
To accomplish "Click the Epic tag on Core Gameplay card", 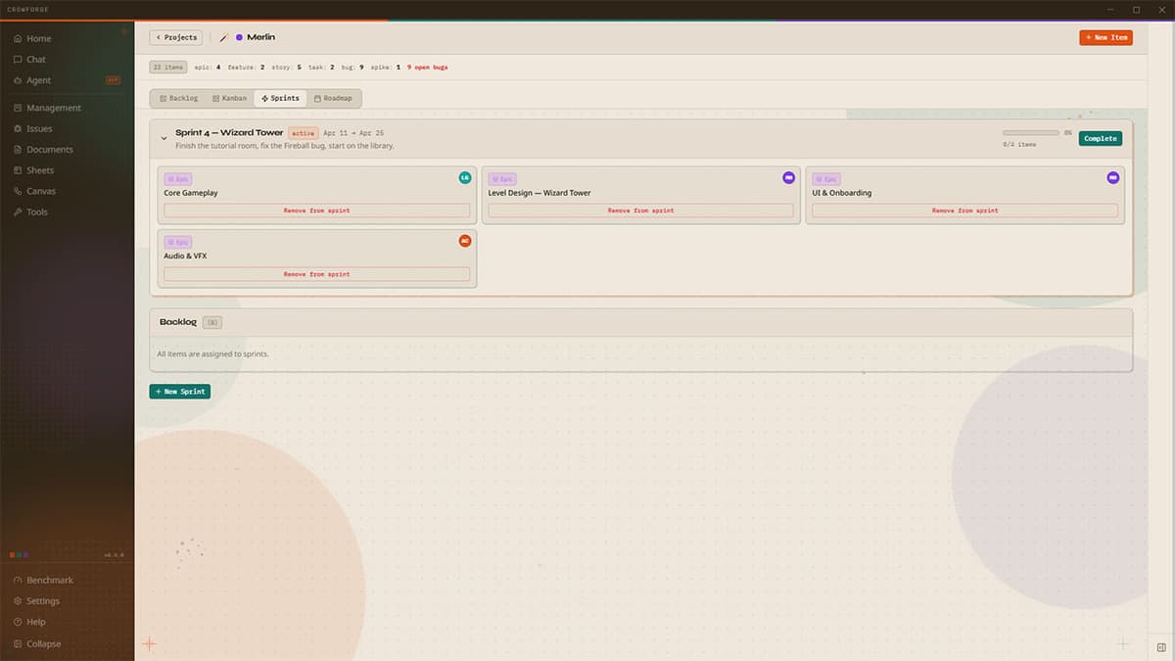I will (x=178, y=179).
